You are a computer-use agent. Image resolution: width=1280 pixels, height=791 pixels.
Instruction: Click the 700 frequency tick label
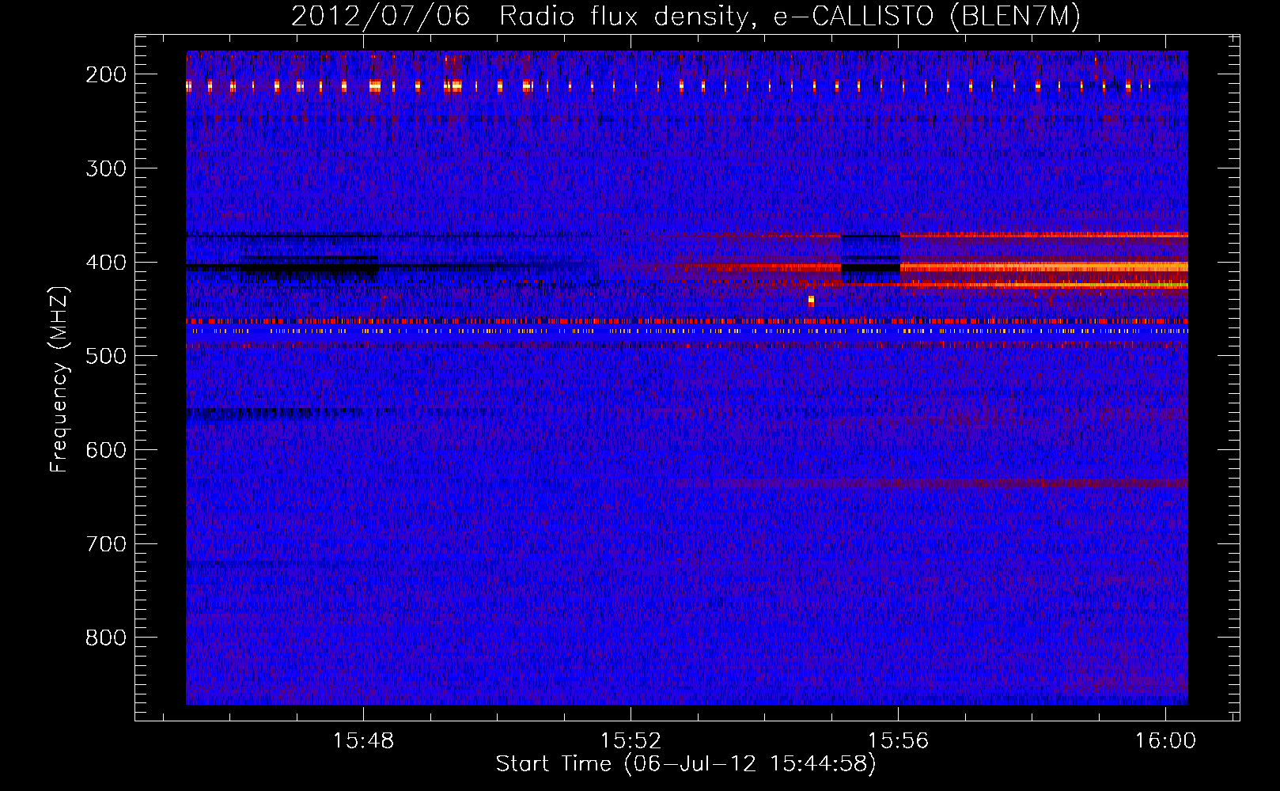coord(106,544)
